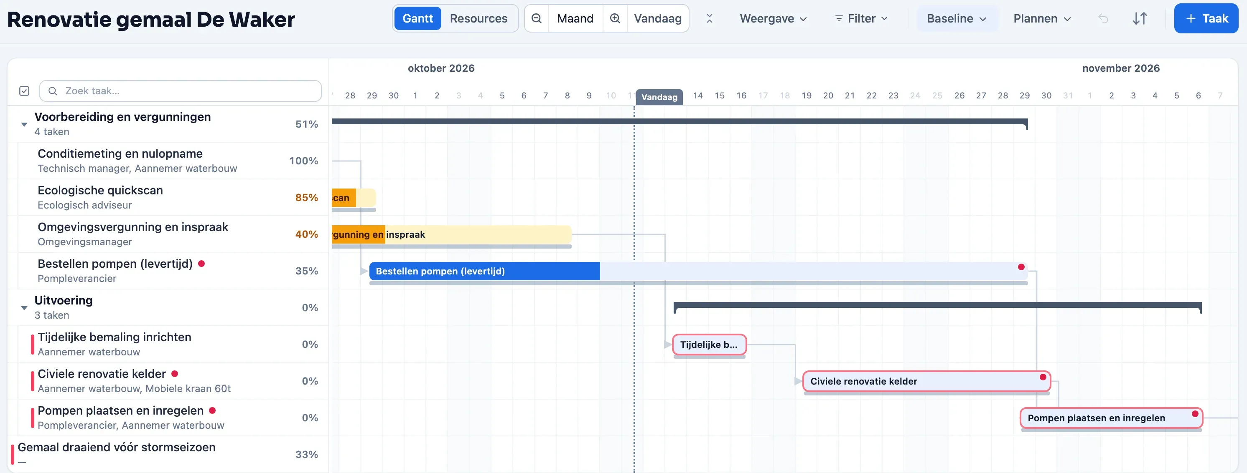Click red dot beside Civiele renovatie kelder name
The width and height of the screenshot is (1247, 473).
click(175, 373)
